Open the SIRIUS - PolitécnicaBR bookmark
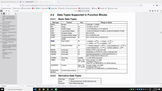Image resolution: width=162 pixels, height=91 pixels. click(42, 8)
